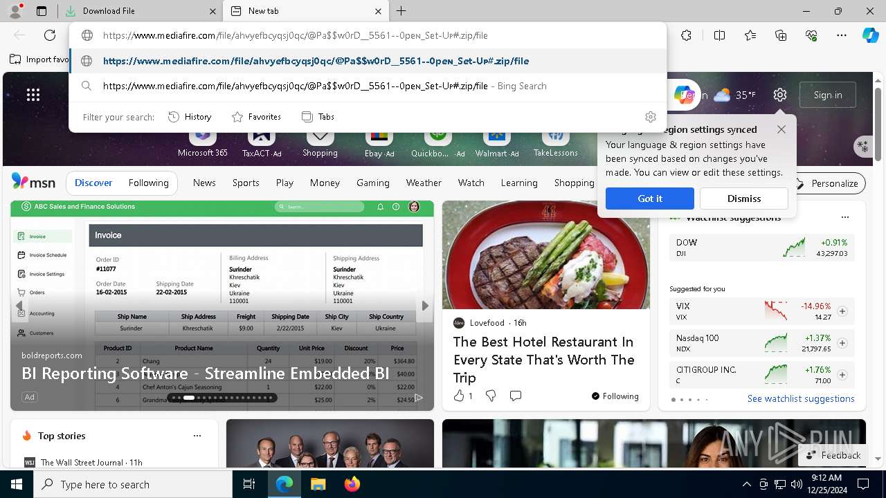Open page settings gear icon
This screenshot has width=886, height=498.
pyautogui.click(x=780, y=95)
